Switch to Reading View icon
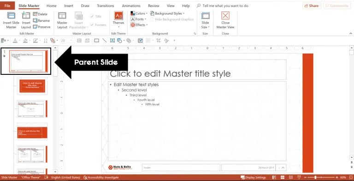 291,178
